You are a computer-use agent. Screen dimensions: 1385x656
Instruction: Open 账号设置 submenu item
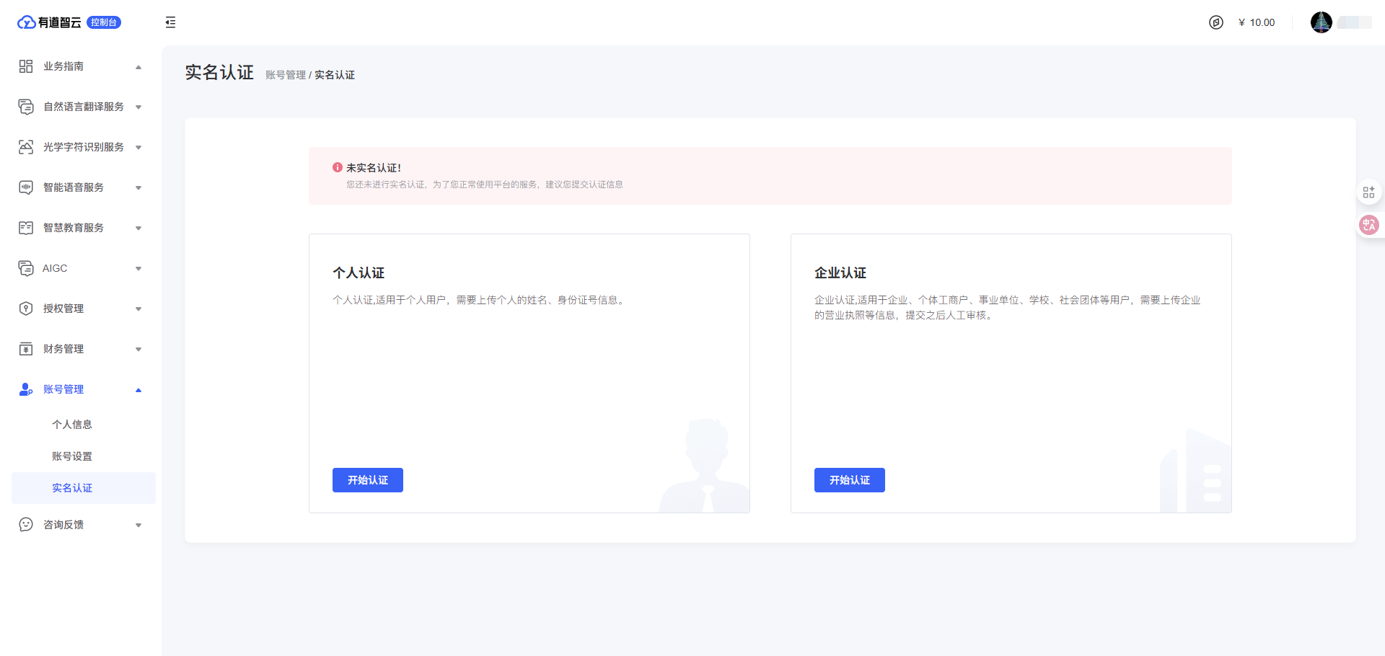72,456
